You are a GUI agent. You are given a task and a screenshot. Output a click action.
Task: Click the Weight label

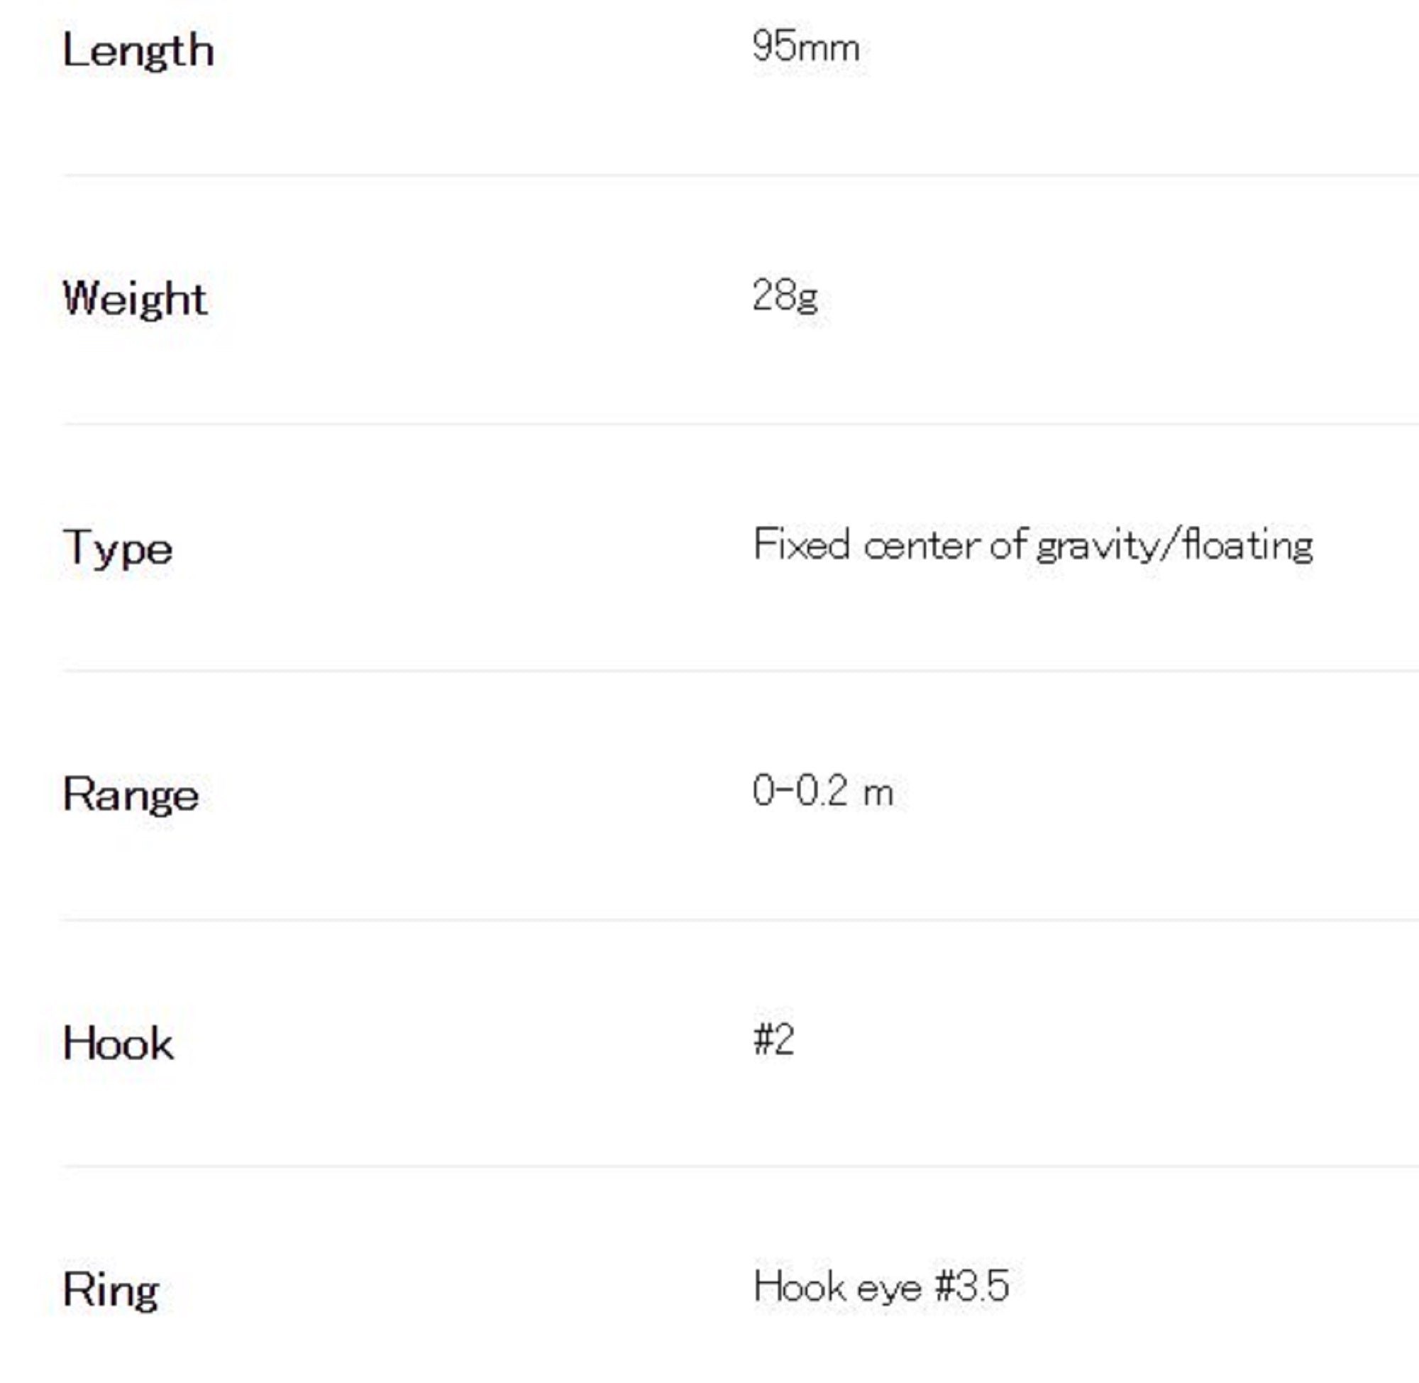[135, 298]
